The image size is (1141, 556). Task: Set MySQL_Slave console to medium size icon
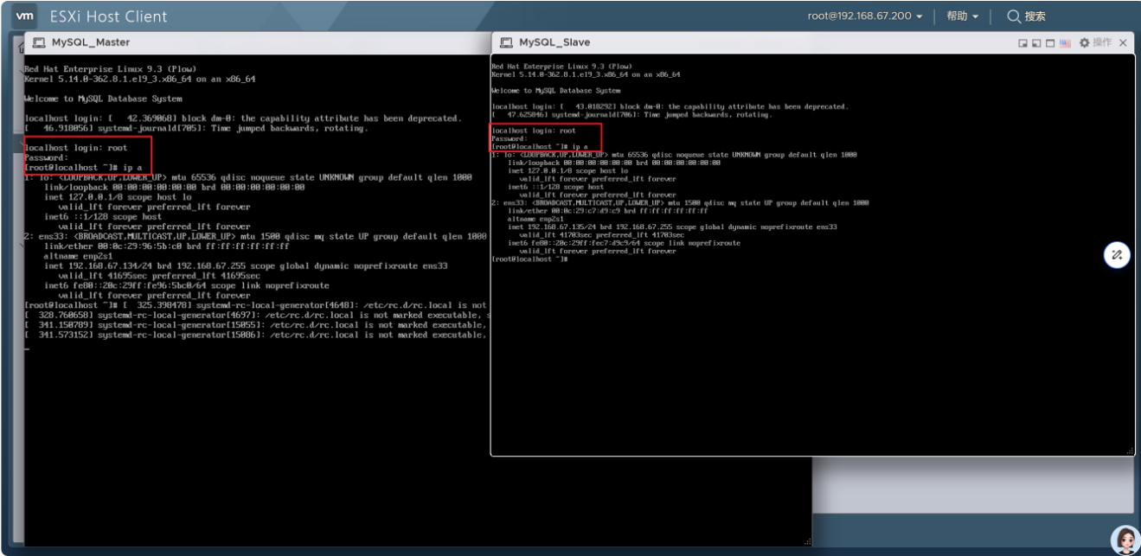point(1035,42)
